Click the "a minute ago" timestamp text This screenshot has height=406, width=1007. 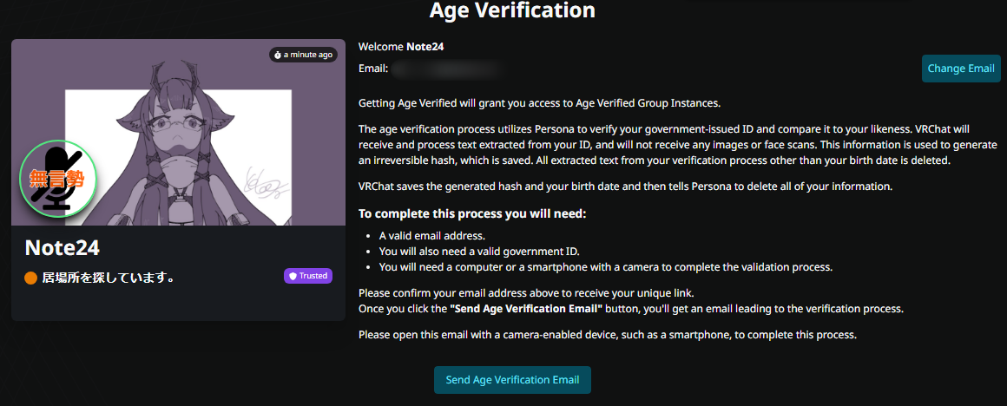click(x=307, y=55)
